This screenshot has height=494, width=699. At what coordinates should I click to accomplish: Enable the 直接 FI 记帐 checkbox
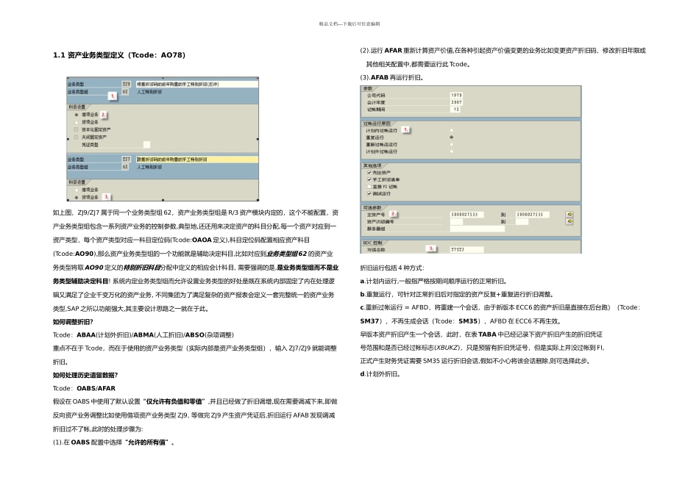(369, 187)
